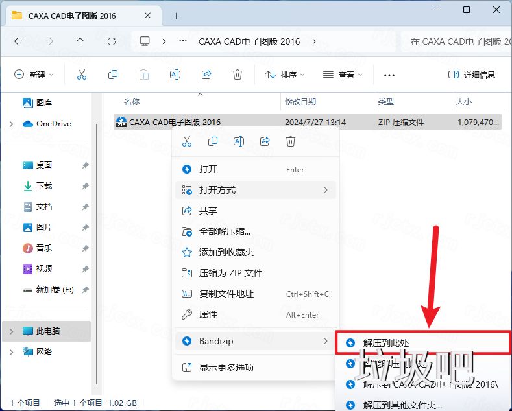Expand the 此电脑 tree node
This screenshot has width=512, height=411.
pyautogui.click(x=12, y=331)
